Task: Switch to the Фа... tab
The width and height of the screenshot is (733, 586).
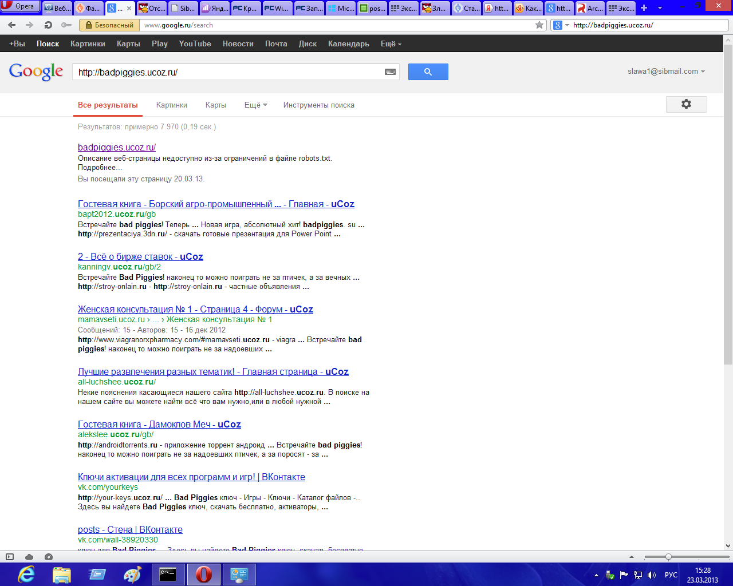Action: pos(88,8)
